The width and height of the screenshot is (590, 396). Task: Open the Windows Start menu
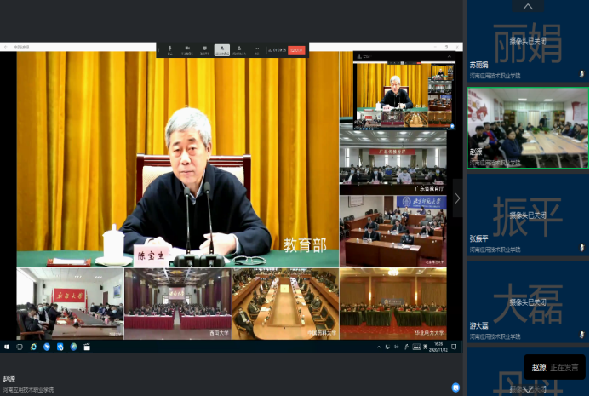7,347
